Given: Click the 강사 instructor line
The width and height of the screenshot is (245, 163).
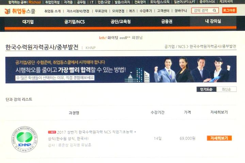Looking at the screenshot, I should pyautogui.click(x=70, y=145).
